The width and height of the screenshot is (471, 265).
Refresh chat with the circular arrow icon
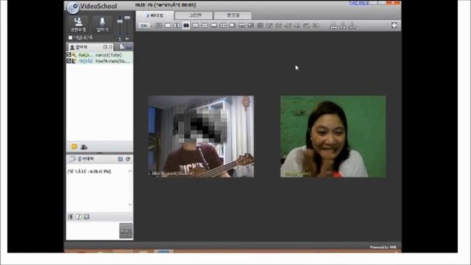[x=128, y=159]
